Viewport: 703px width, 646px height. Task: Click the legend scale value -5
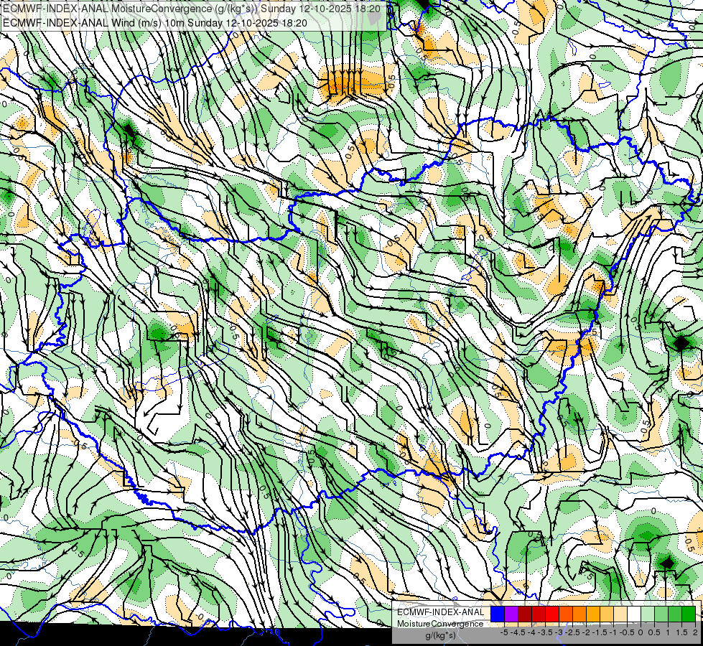[x=504, y=632]
